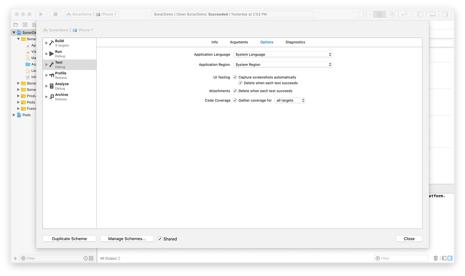The image size is (465, 276).
Task: Open the Arguments tab
Action: 239,42
